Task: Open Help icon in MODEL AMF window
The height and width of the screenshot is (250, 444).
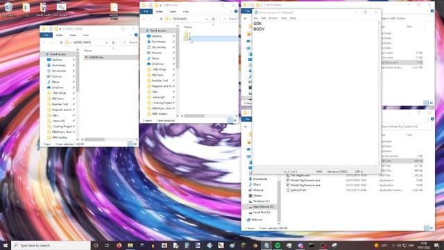Action: click(136, 35)
